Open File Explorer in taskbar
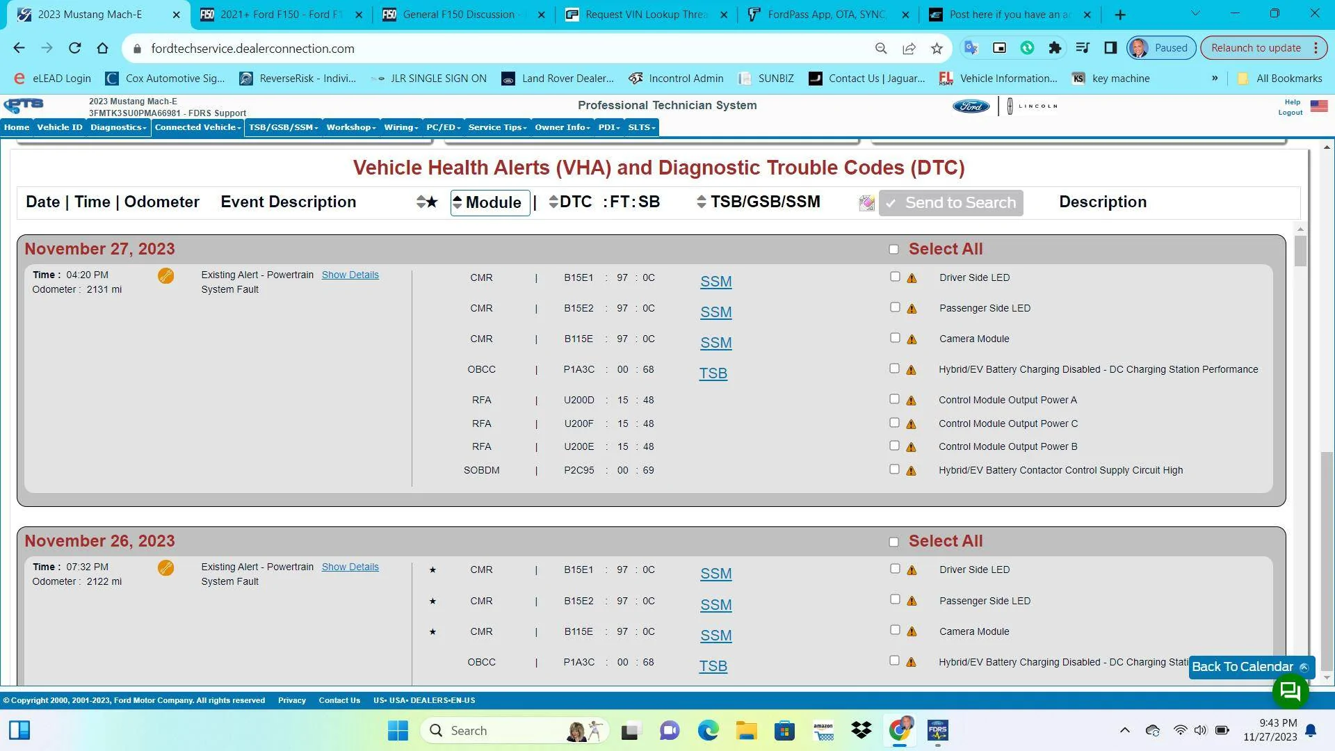Image resolution: width=1335 pixels, height=751 pixels. [x=746, y=731]
